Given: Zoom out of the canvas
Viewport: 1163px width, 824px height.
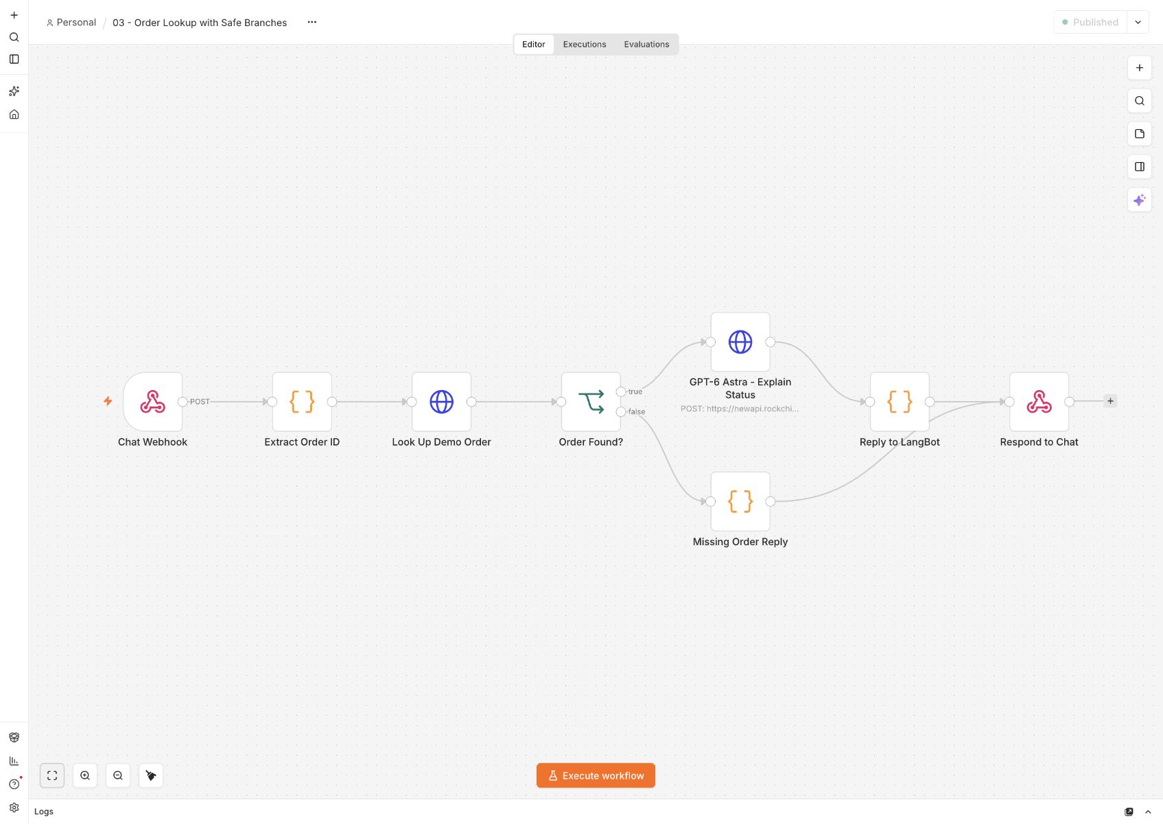Looking at the screenshot, I should (x=118, y=775).
